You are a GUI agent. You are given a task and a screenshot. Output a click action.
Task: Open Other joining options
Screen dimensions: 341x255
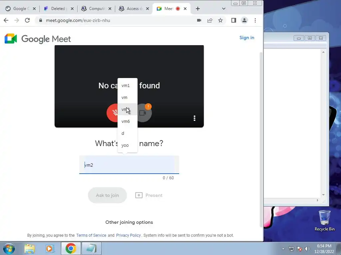click(129, 222)
